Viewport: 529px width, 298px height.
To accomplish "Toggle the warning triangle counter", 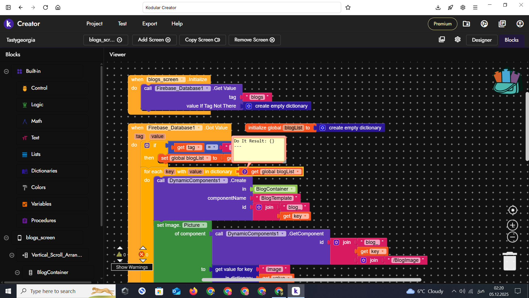I will coord(119,254).
